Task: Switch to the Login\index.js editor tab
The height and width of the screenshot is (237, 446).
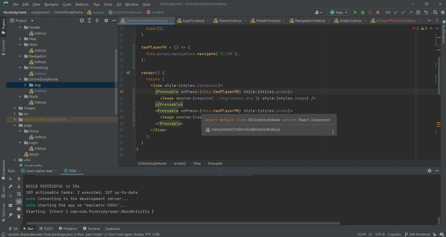Action: coord(193,21)
